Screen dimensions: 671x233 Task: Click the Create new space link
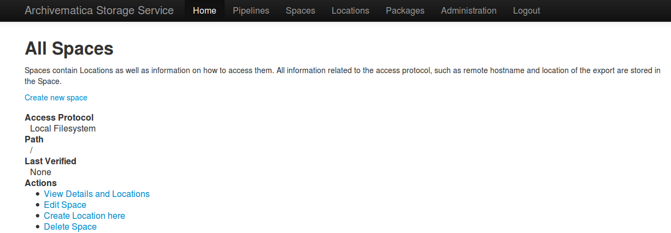coord(56,98)
